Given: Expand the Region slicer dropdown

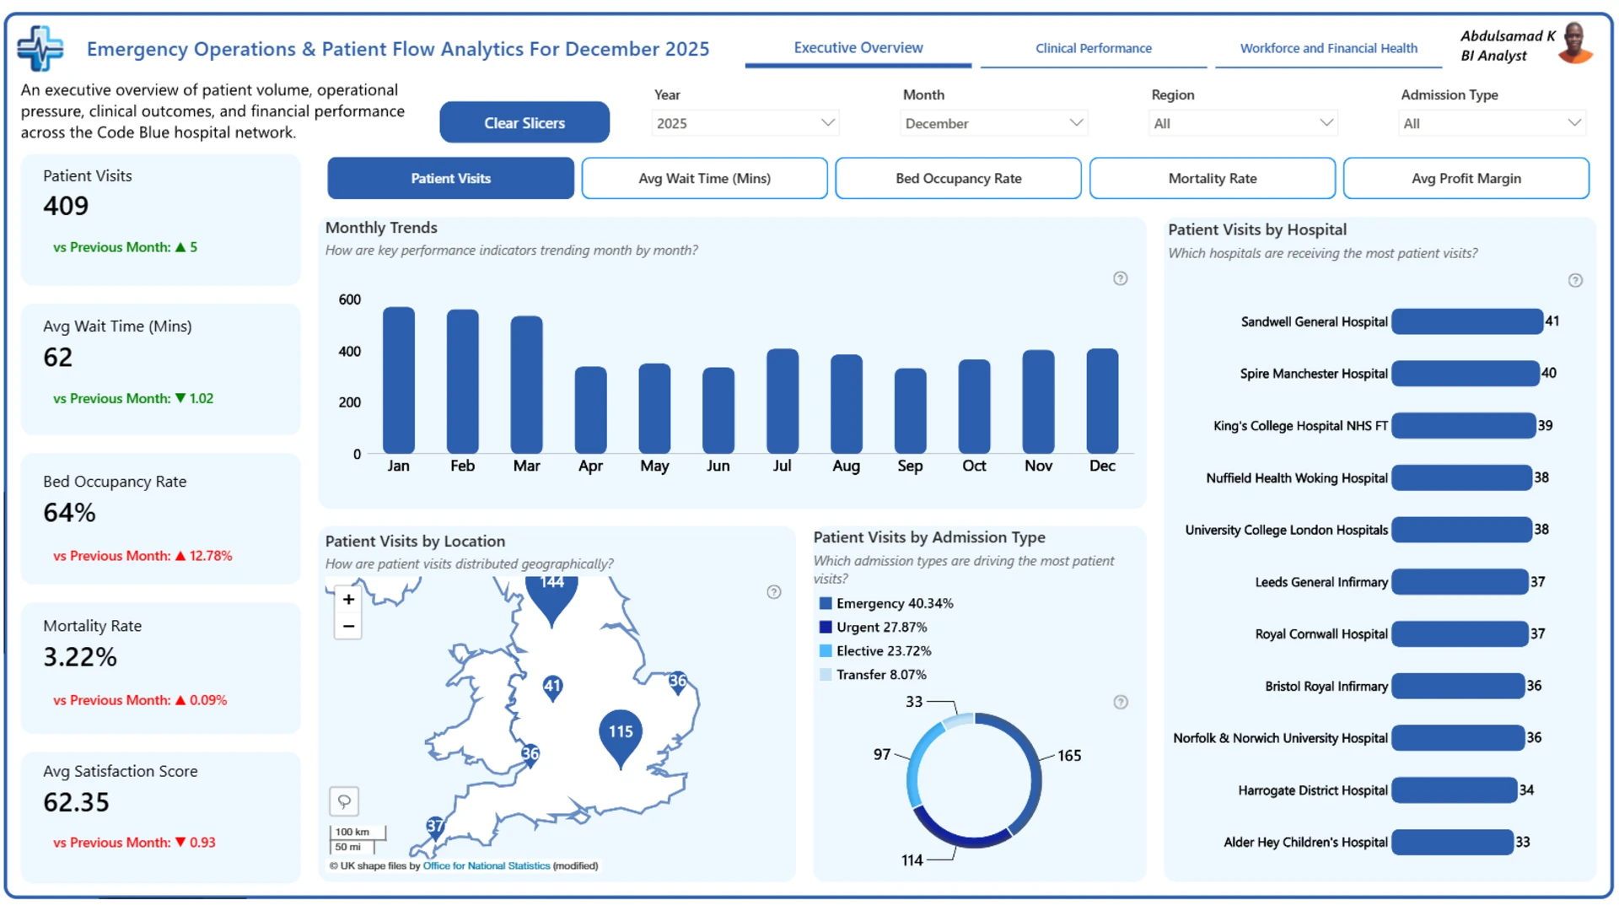Looking at the screenshot, I should [x=1243, y=123].
